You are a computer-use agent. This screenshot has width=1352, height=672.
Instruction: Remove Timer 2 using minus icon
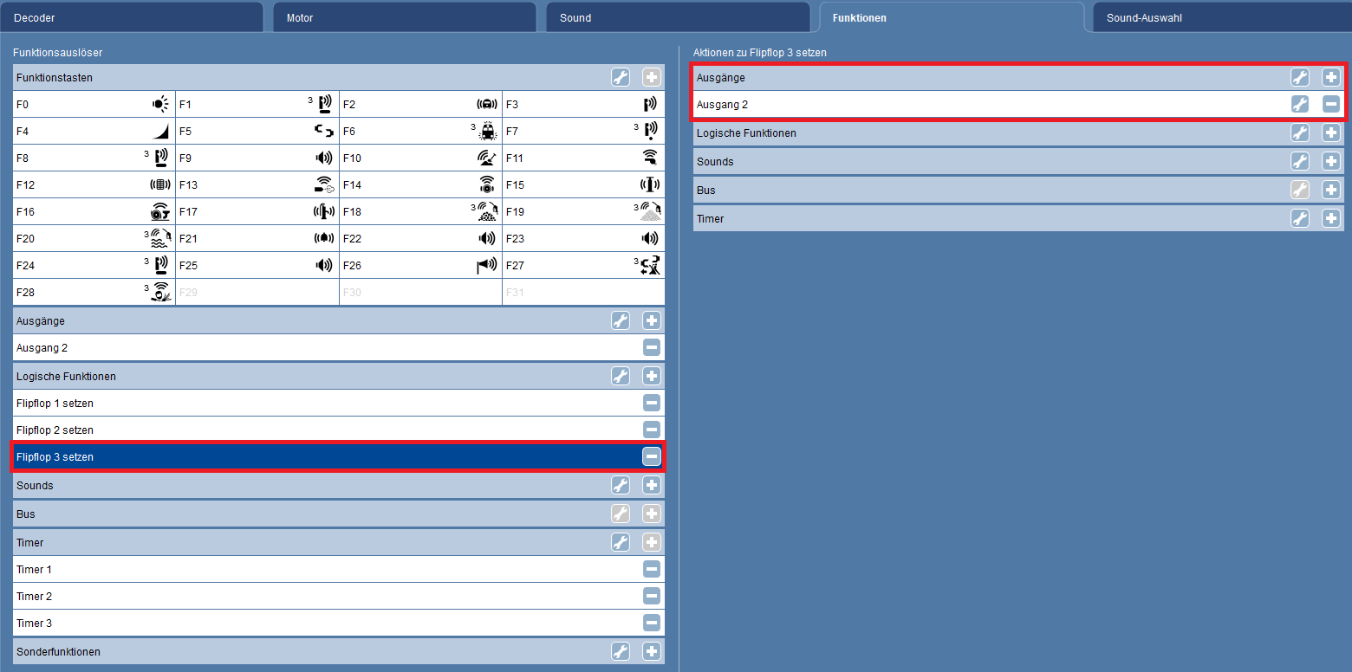(652, 596)
